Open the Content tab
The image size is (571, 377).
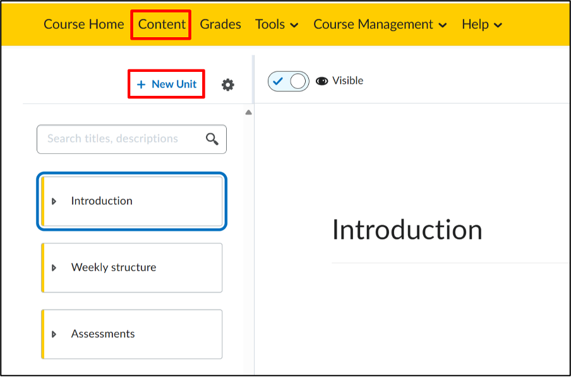tap(162, 25)
